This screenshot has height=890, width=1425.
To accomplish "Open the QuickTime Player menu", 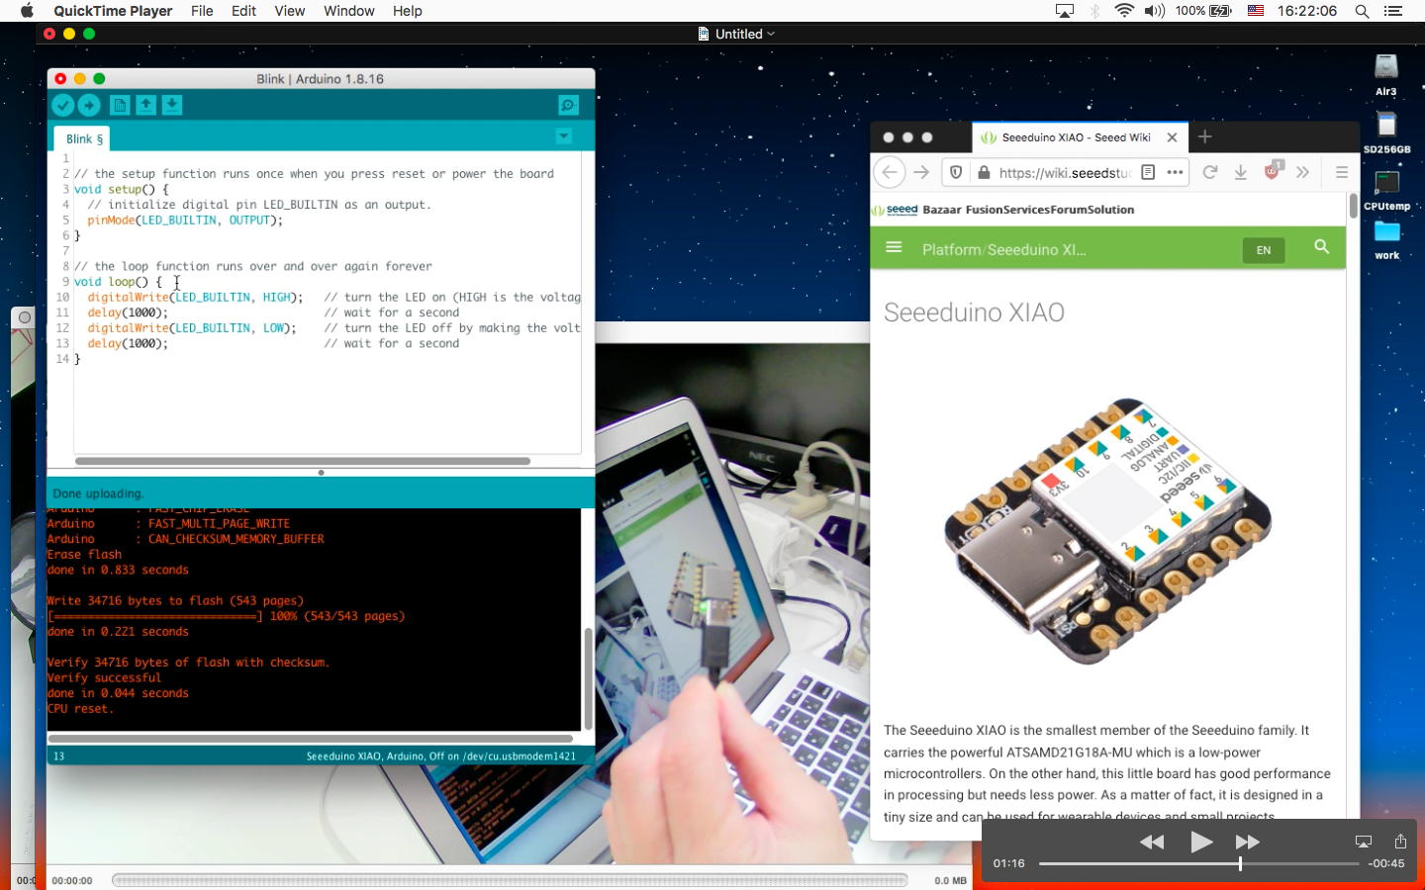I will click(113, 11).
